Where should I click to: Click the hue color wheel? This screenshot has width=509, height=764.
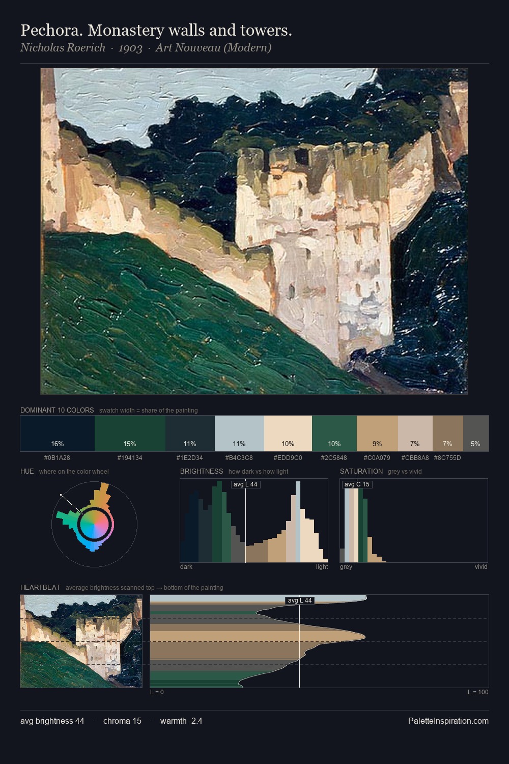pos(95,524)
